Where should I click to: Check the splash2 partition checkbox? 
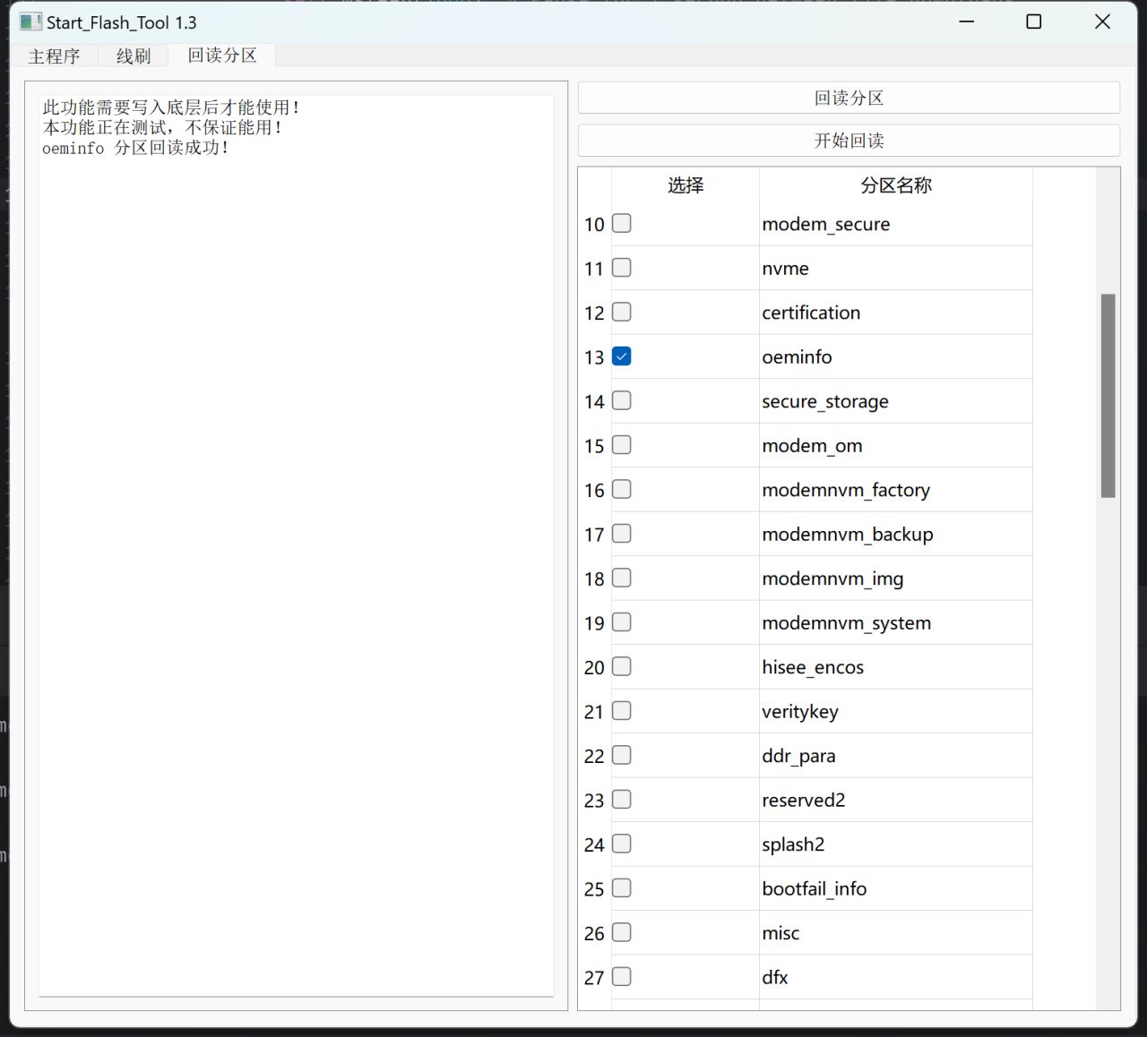pos(622,844)
